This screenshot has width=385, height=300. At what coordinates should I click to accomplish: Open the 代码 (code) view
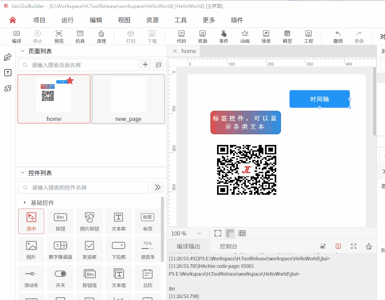[x=181, y=37]
